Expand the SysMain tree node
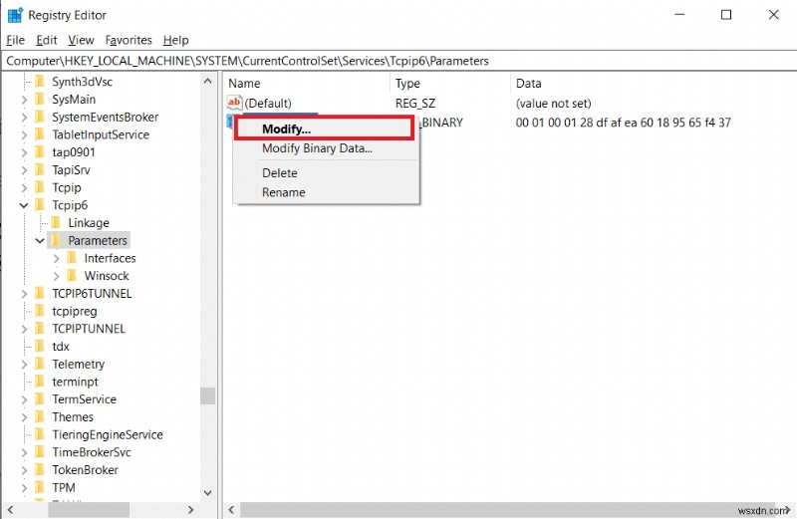This screenshot has width=797, height=519. (24, 100)
